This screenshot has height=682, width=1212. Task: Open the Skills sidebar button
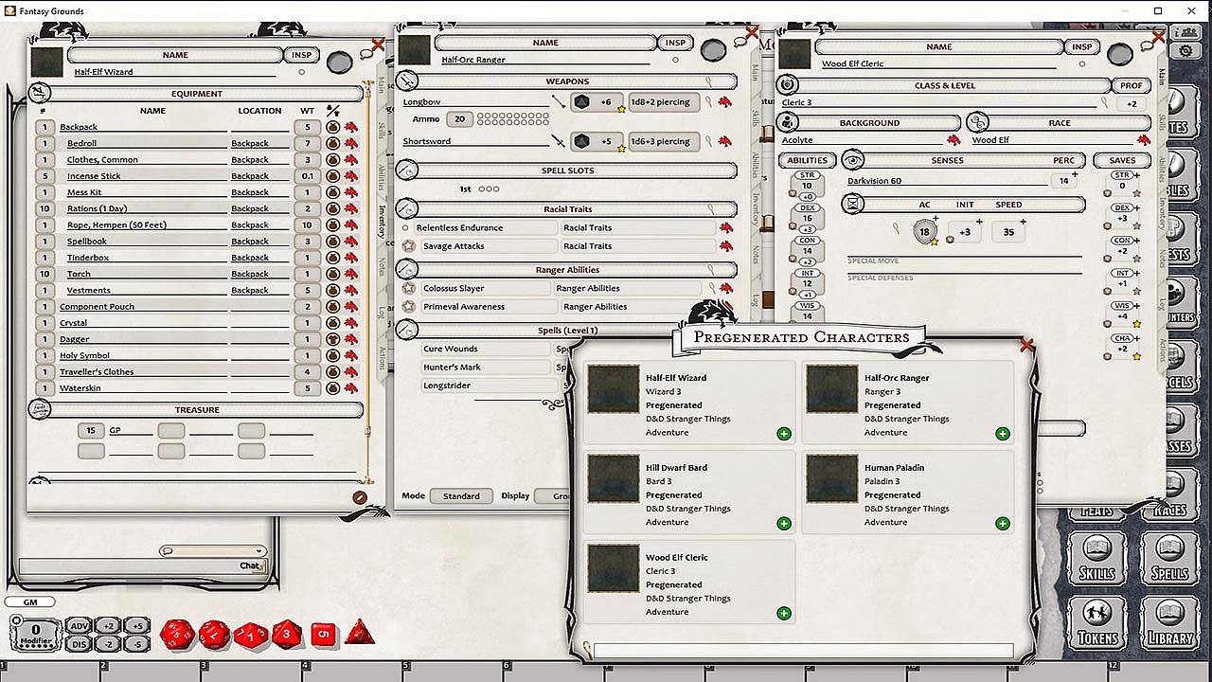pos(1097,559)
